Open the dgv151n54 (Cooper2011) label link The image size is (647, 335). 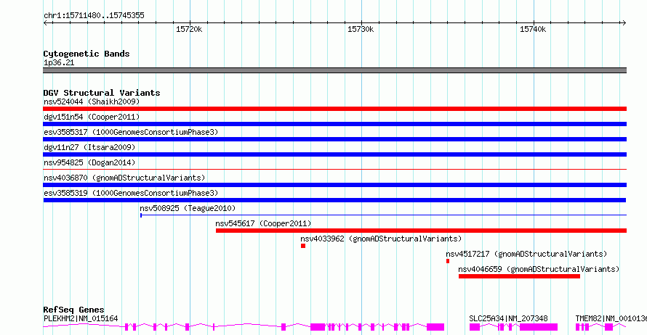(x=92, y=117)
